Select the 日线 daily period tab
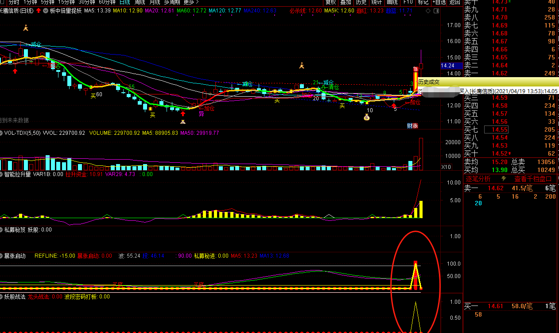559x333 pixels. [x=125, y=2]
